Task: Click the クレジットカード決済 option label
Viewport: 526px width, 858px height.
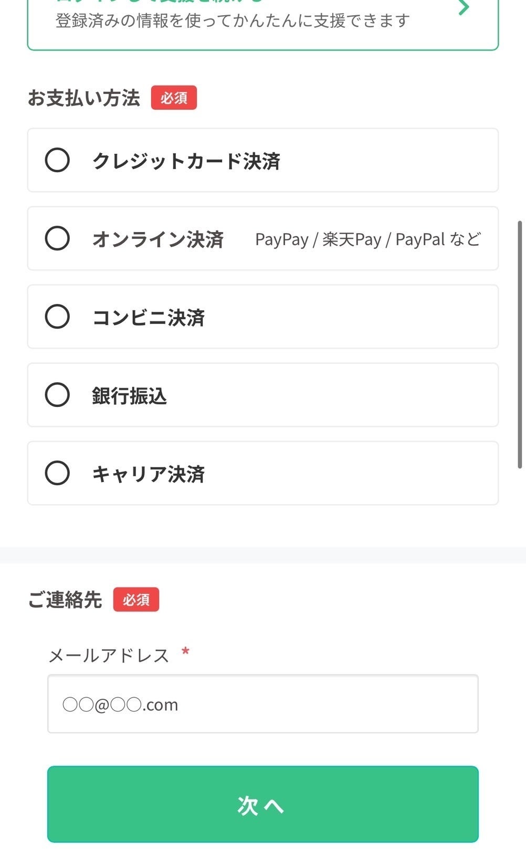Action: coord(186,161)
